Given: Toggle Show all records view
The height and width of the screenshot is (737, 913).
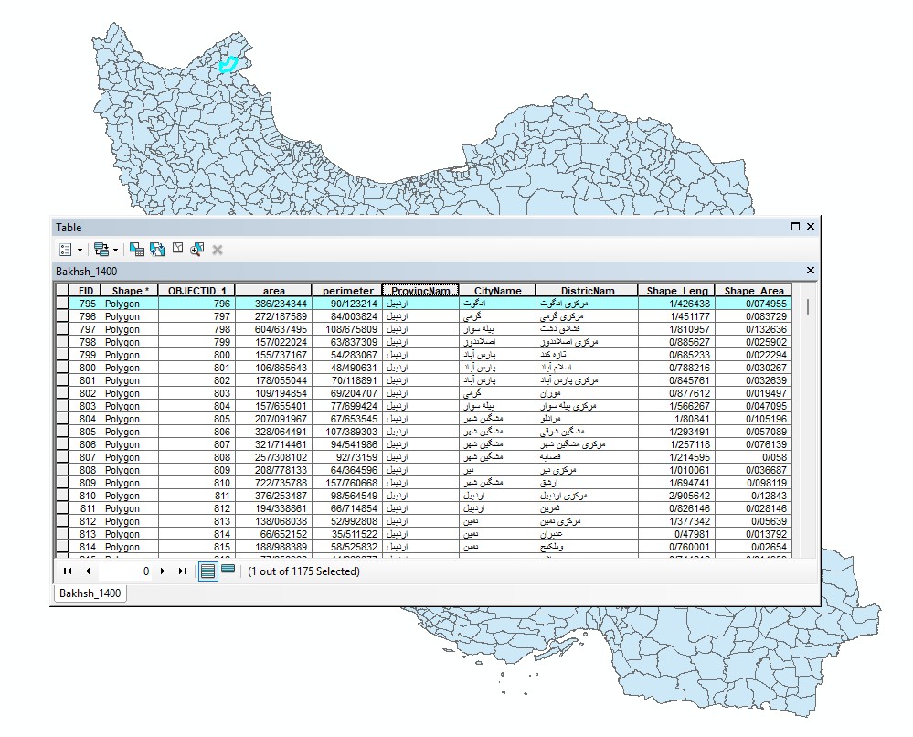Looking at the screenshot, I should pos(207,571).
